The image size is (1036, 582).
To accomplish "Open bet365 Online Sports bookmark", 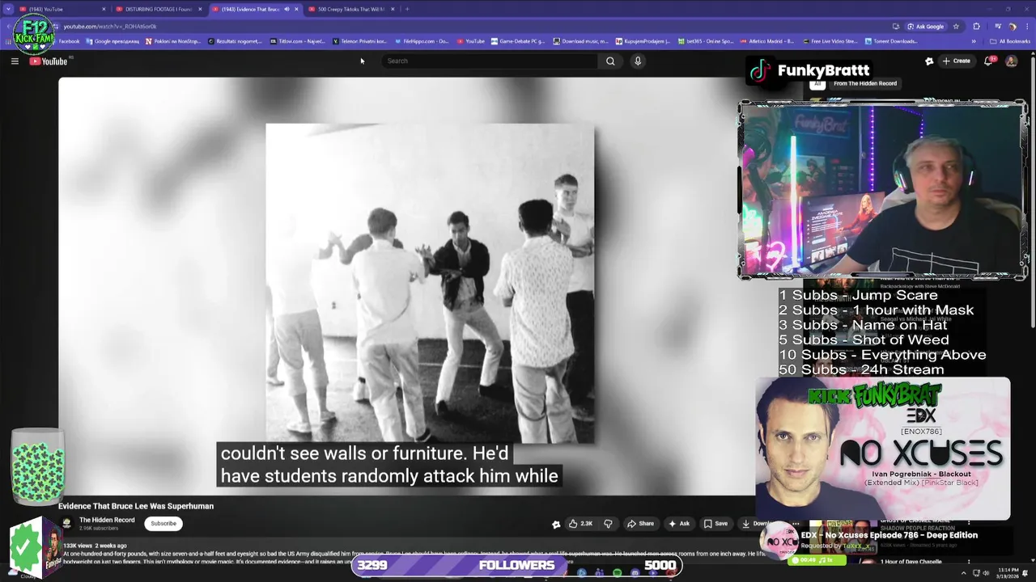I will coord(705,41).
